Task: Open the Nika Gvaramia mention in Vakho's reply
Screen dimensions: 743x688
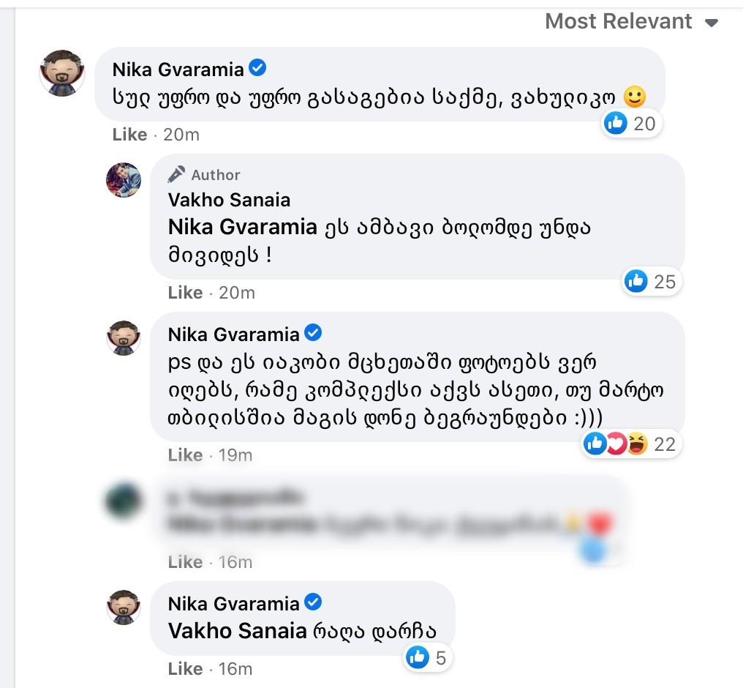Action: 241,227
